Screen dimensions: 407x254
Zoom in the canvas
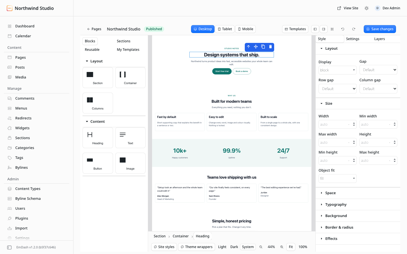pos(282,247)
